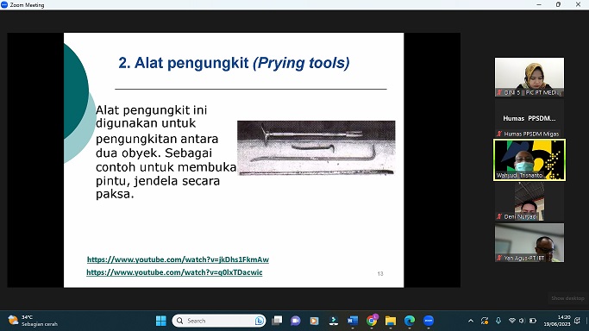
Task: Click muted mic icon on Humas PPSDM Migas
Action: (499, 134)
